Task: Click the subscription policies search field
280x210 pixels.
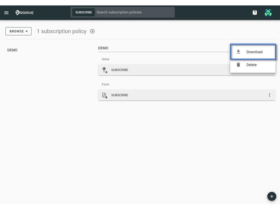Action: point(134,12)
